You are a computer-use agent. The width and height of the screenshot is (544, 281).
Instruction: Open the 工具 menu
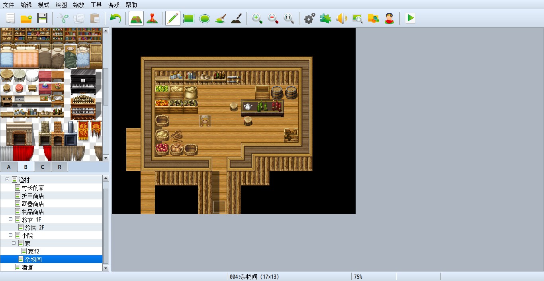click(x=96, y=5)
